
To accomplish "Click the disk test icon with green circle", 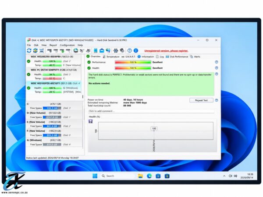I will tap(62, 50).
